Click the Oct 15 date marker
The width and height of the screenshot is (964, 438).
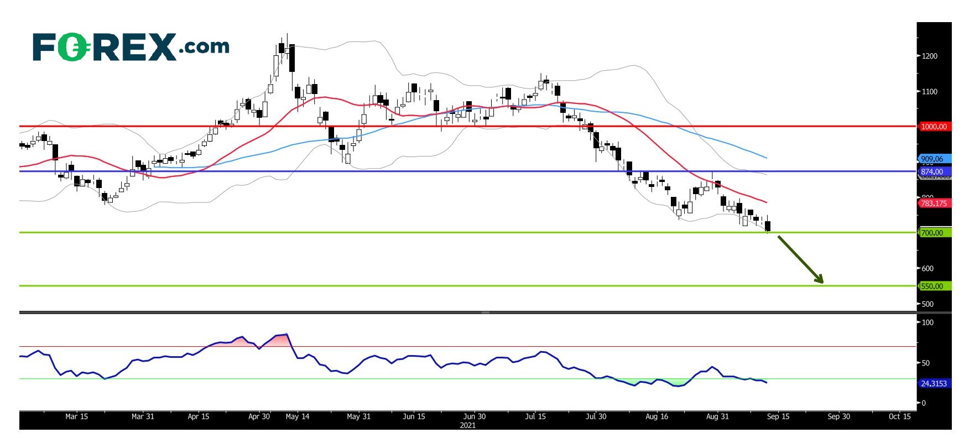[x=899, y=416]
